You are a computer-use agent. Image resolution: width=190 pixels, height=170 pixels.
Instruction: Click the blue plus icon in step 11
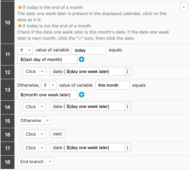click(x=82, y=59)
